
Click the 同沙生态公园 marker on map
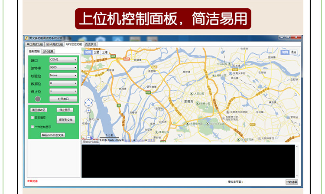207,124
